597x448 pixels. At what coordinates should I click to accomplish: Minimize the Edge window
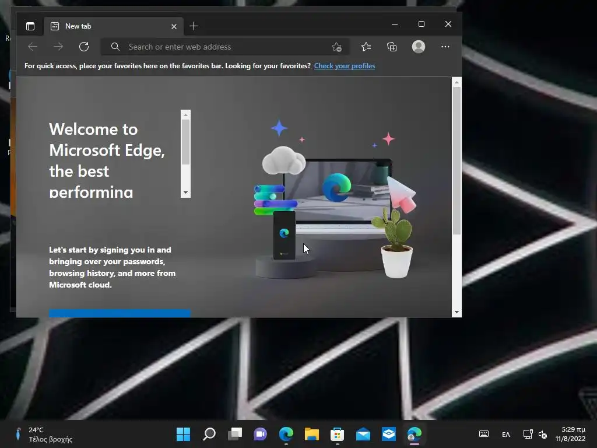click(395, 24)
